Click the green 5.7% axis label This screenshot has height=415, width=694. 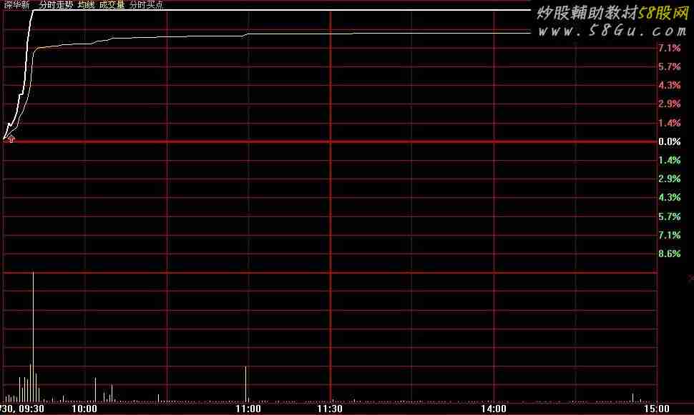point(669,216)
